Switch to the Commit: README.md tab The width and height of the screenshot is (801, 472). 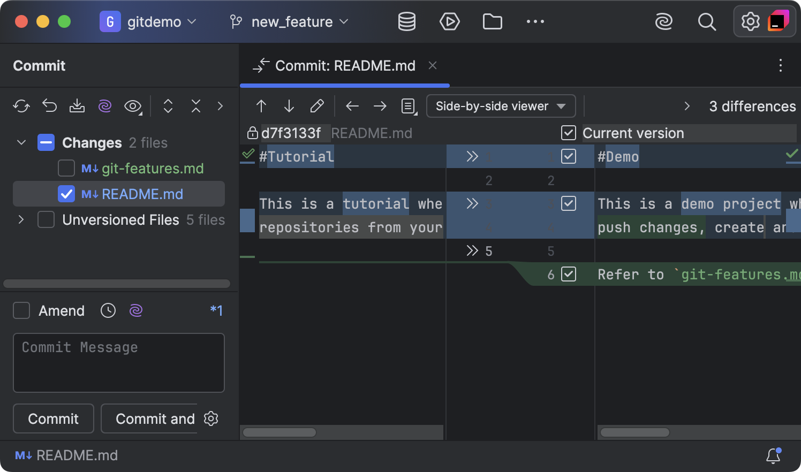pyautogui.click(x=345, y=65)
